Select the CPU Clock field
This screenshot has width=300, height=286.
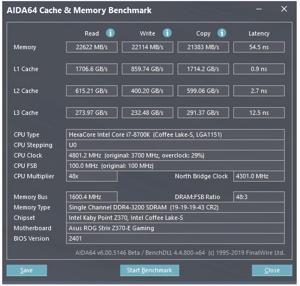174,155
